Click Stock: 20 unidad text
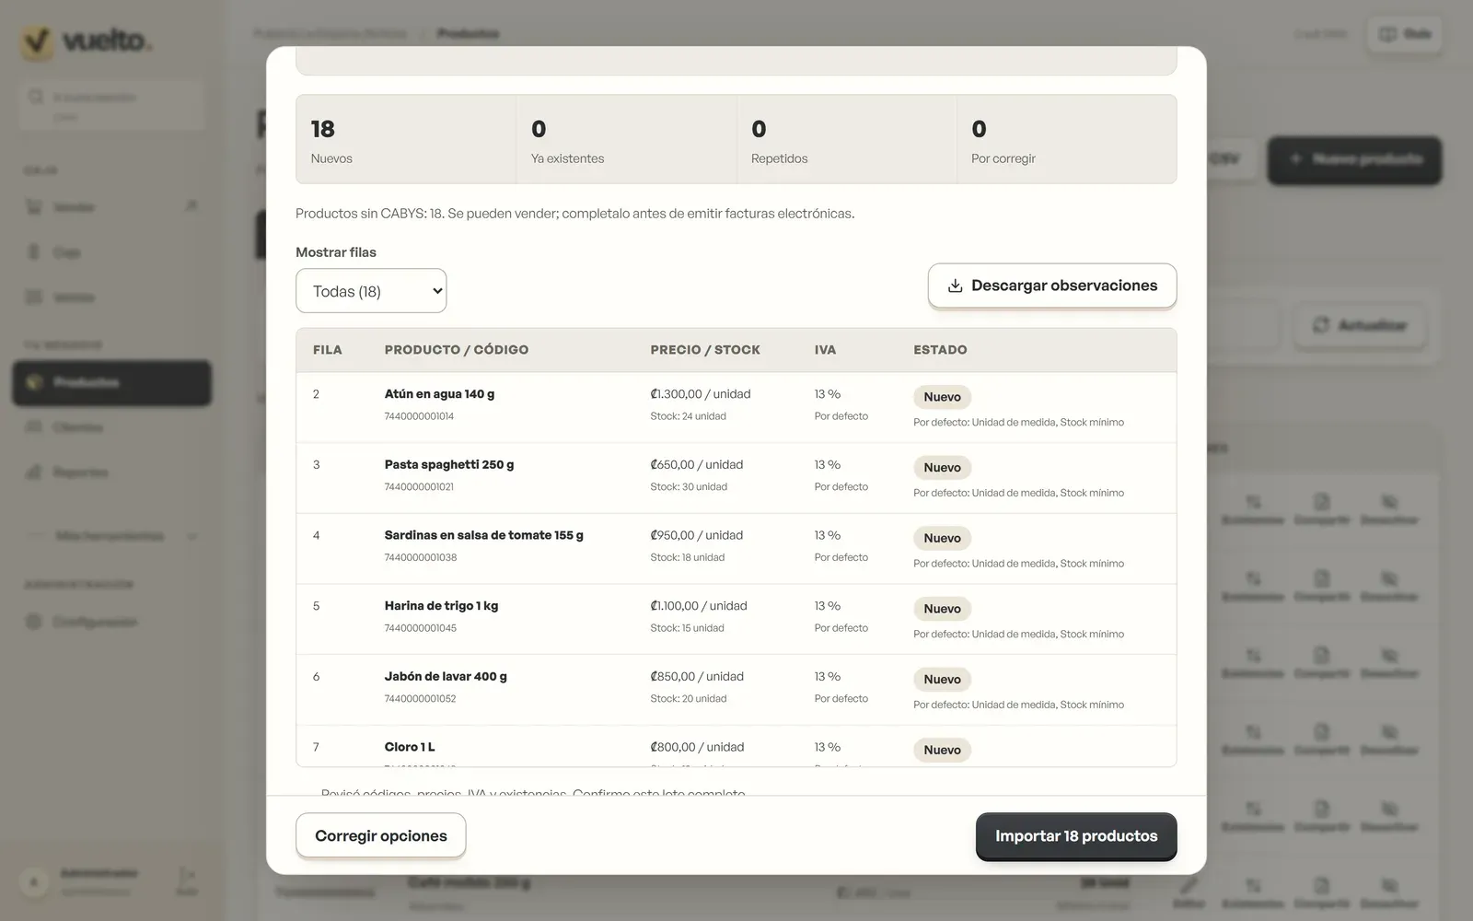The height and width of the screenshot is (921, 1473). click(x=689, y=699)
